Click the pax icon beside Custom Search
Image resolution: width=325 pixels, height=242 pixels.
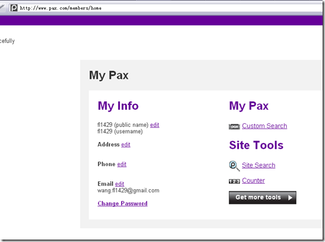click(234, 127)
